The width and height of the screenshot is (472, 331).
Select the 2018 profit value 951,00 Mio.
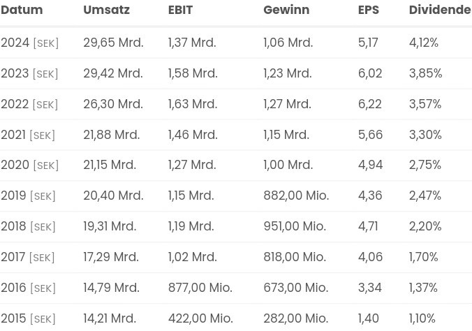tap(295, 227)
